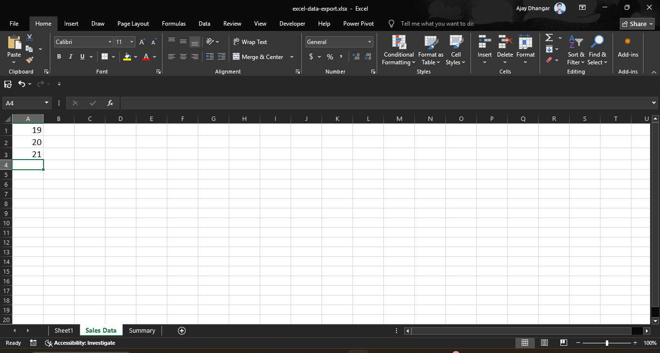This screenshot has width=660, height=353.
Task: Open the Name Box dropdown arrow
Action: click(x=47, y=103)
